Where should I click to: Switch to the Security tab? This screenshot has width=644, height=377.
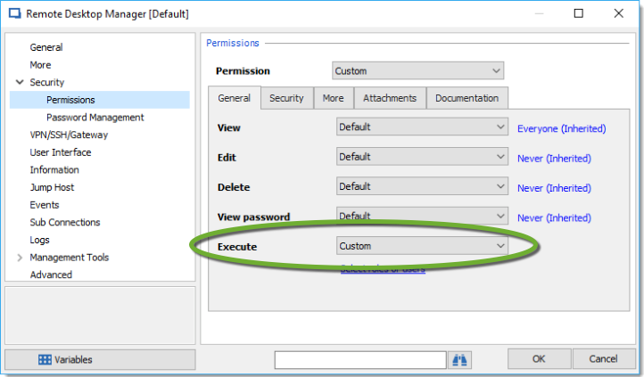coord(286,98)
